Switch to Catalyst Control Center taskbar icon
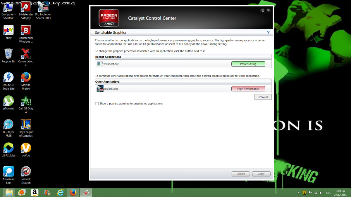Viewport: 351px width, 197px height. [86, 193]
